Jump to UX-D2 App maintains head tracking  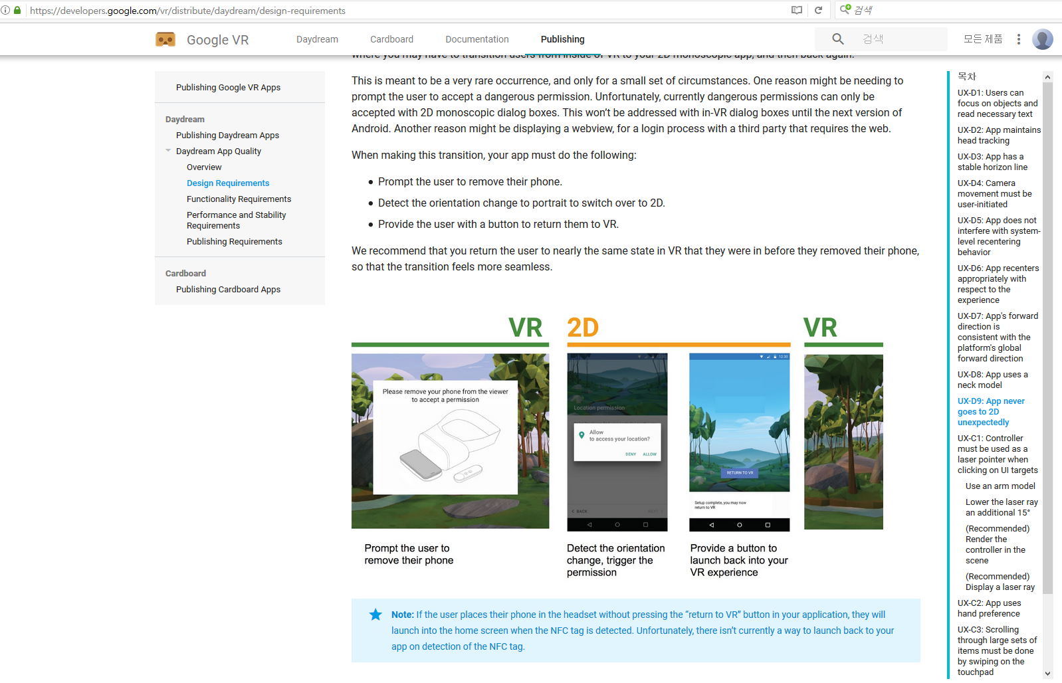point(999,136)
